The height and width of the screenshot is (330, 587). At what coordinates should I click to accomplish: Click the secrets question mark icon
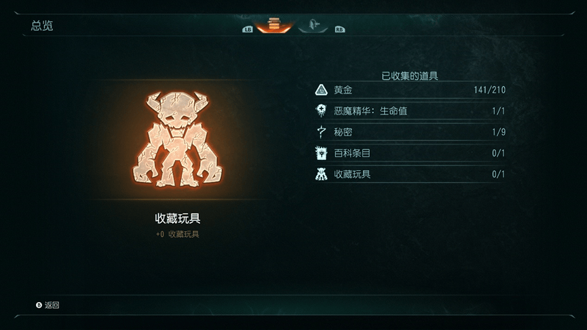click(321, 132)
